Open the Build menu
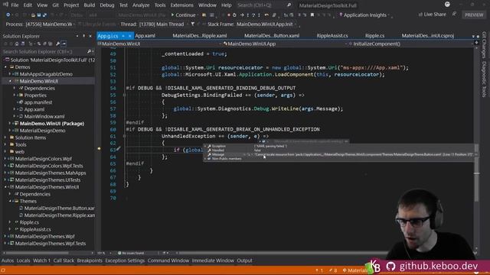Viewport: 490px width, 275px height. pos(89,5)
